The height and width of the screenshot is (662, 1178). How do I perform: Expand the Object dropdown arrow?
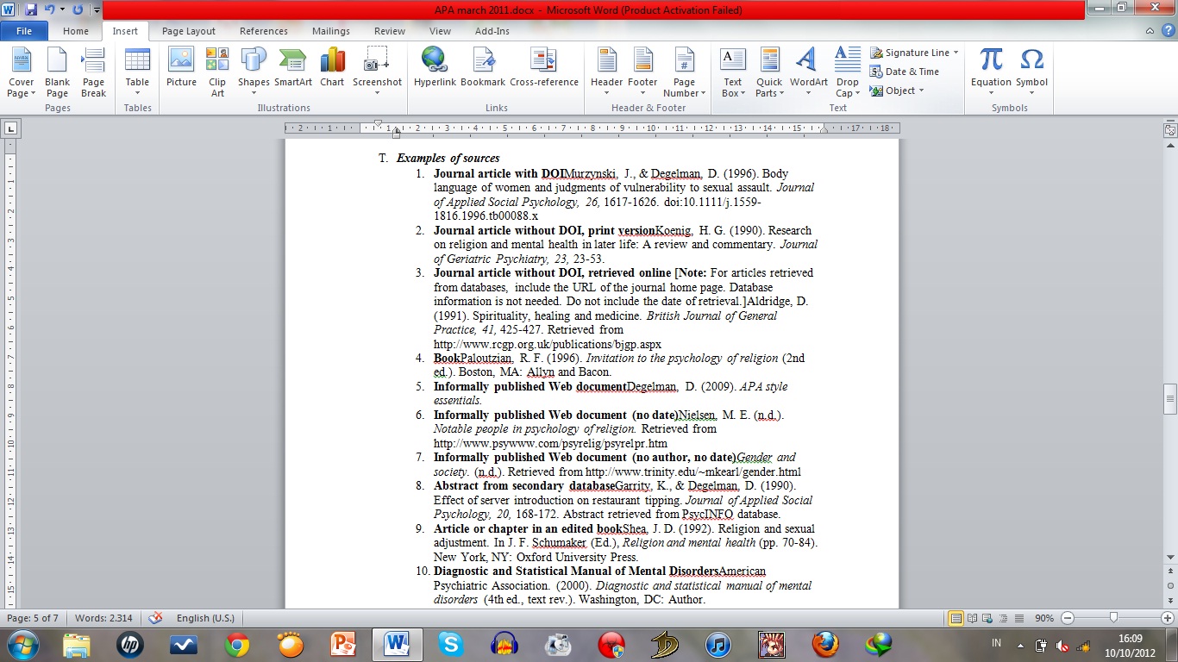point(921,91)
